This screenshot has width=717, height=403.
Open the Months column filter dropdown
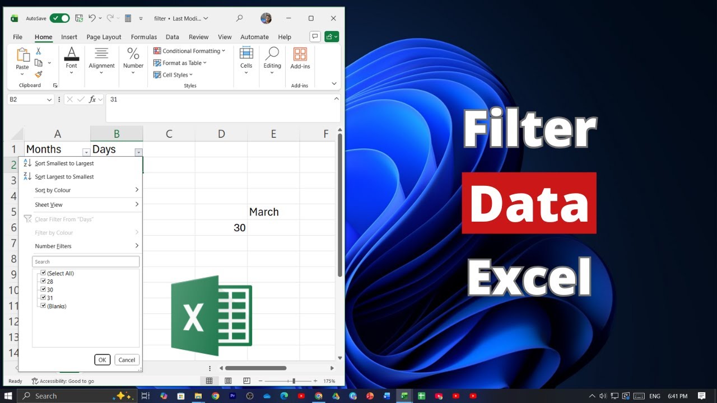pos(86,152)
